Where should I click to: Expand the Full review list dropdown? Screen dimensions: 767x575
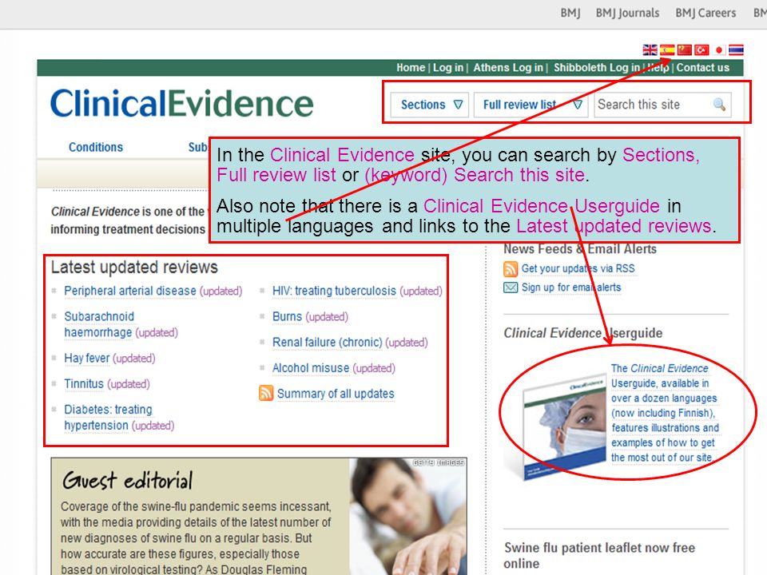(532, 105)
